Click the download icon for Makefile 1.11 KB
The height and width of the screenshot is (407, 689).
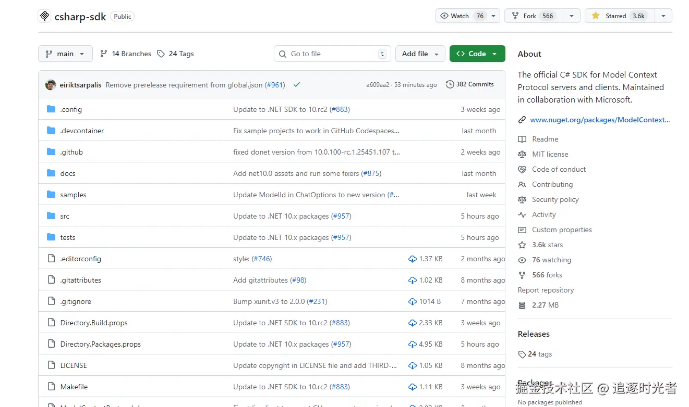point(413,387)
